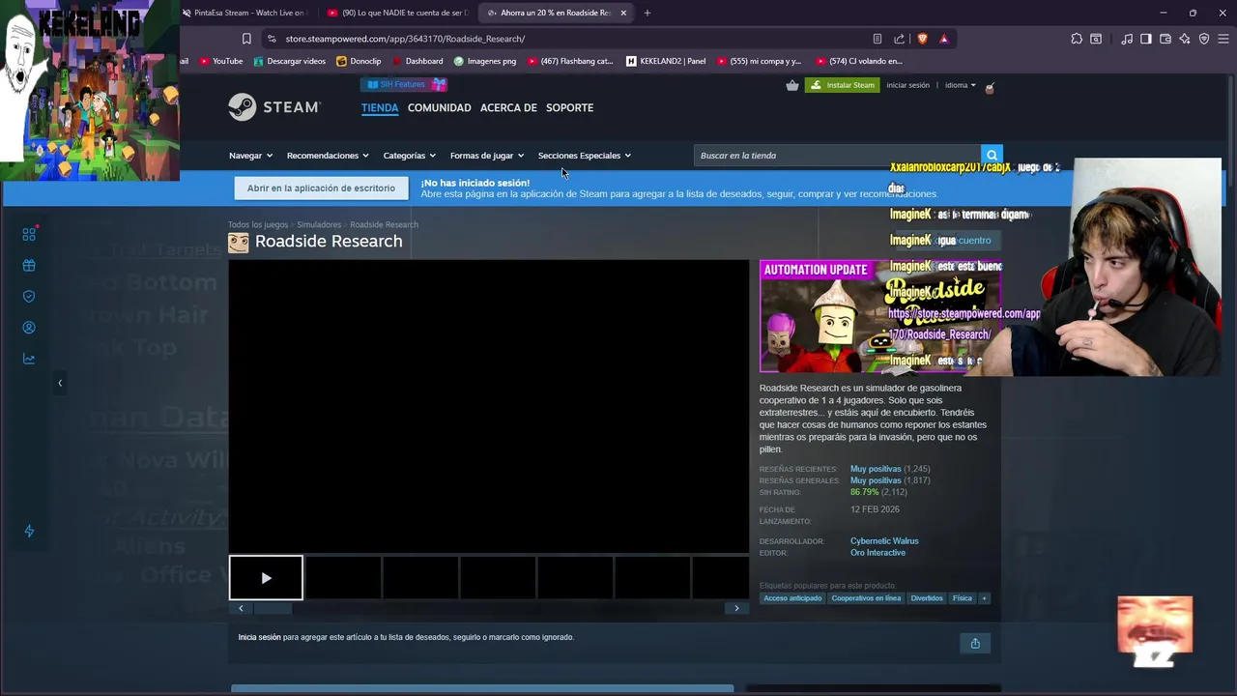Viewport: 1237px width, 696px height.
Task: Click the VPN shield icon in toolbar
Action: (x=1204, y=39)
